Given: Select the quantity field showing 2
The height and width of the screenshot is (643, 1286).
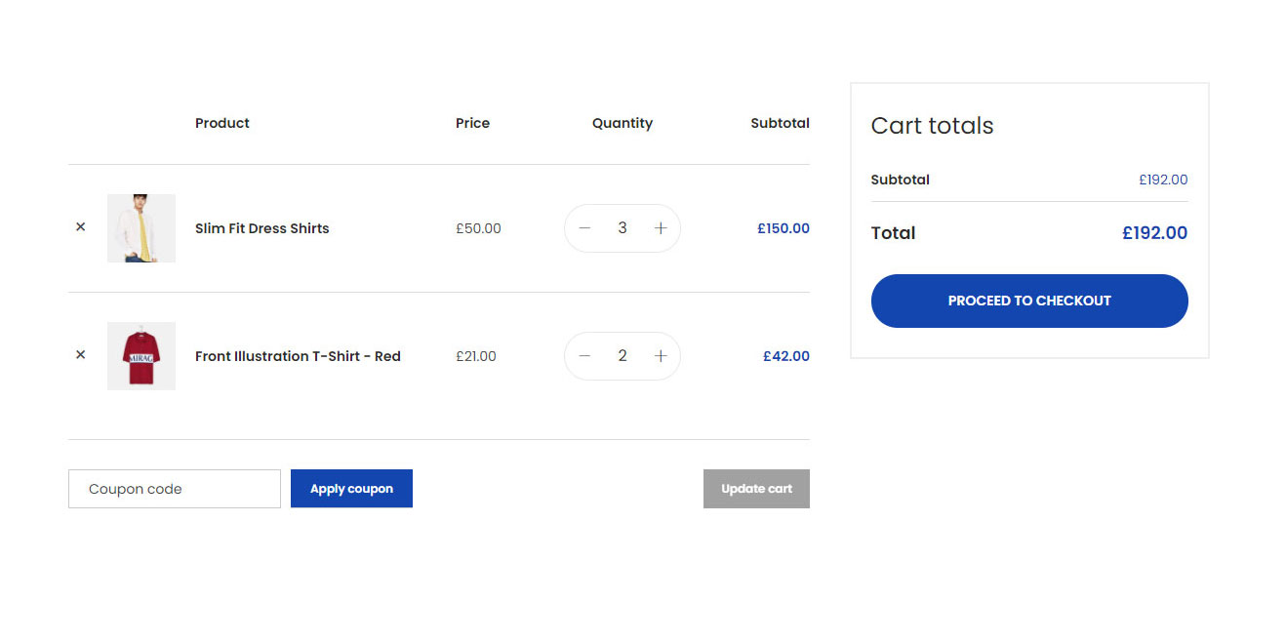Looking at the screenshot, I should 623,356.
